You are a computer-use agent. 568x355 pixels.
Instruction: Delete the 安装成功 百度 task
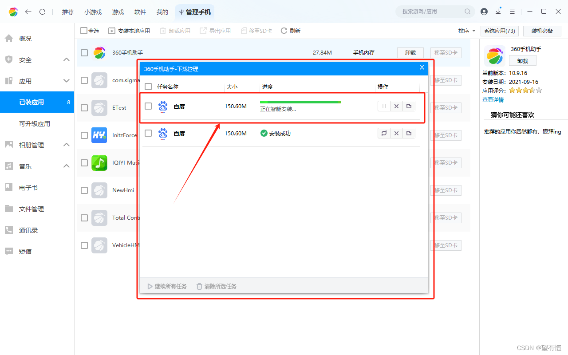click(x=396, y=133)
